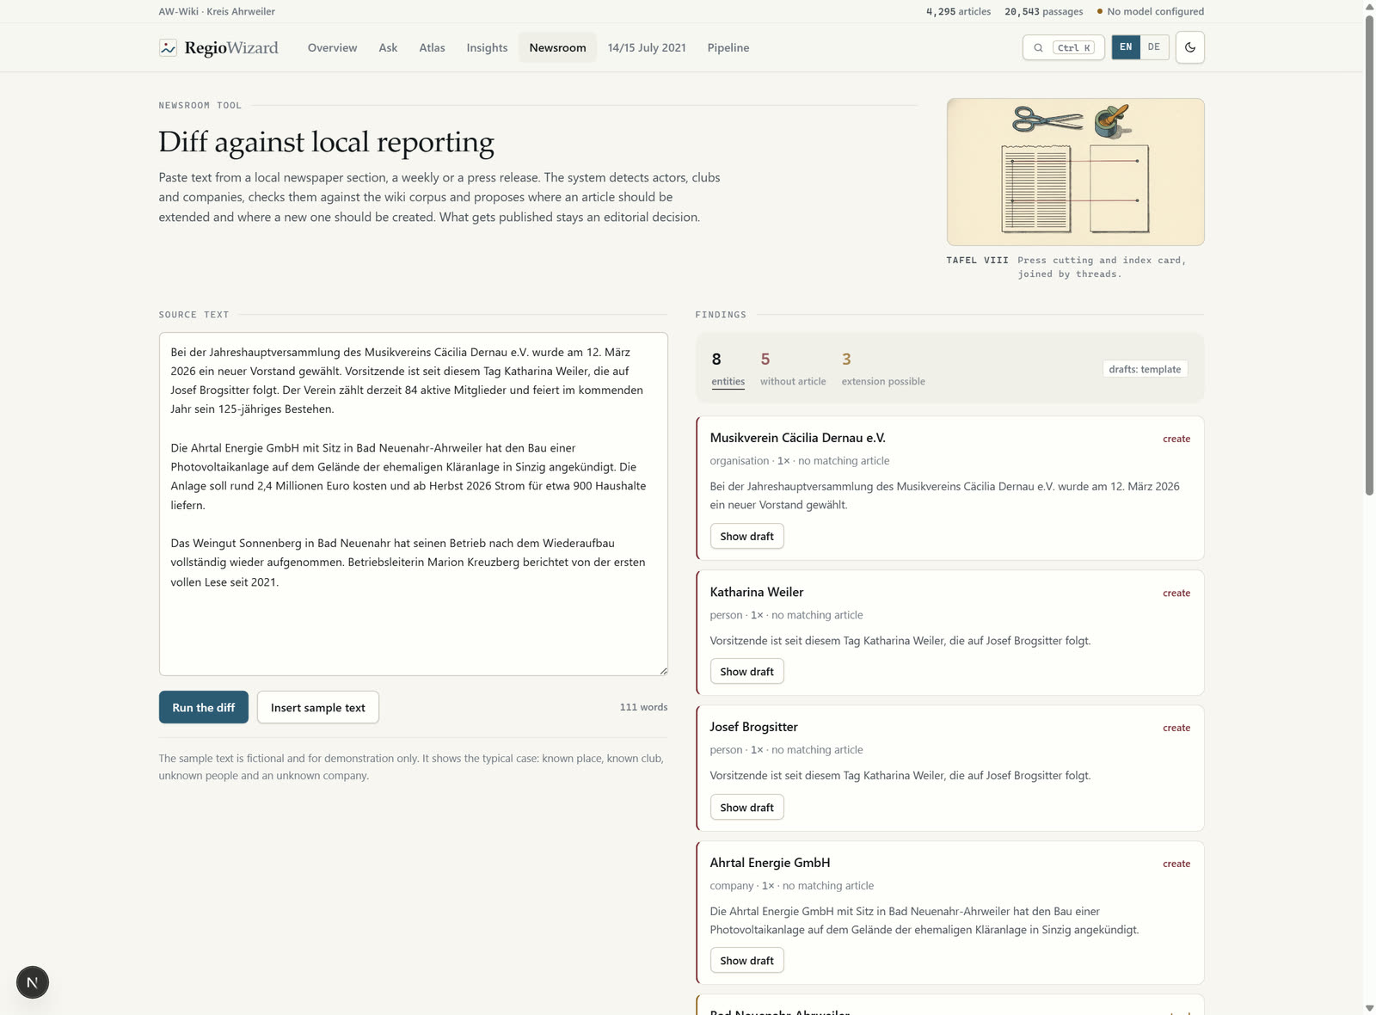Click the Diff against local reporting heading

coord(326,142)
